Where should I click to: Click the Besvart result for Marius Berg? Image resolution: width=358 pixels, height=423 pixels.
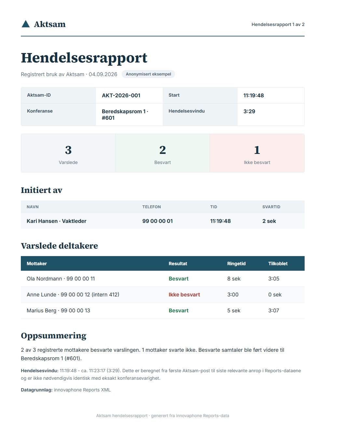click(x=179, y=310)
